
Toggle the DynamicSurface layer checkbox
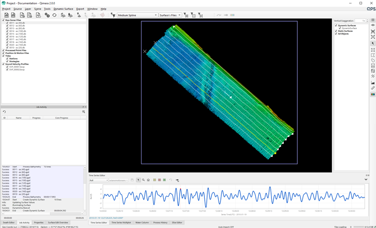(x=340, y=28)
